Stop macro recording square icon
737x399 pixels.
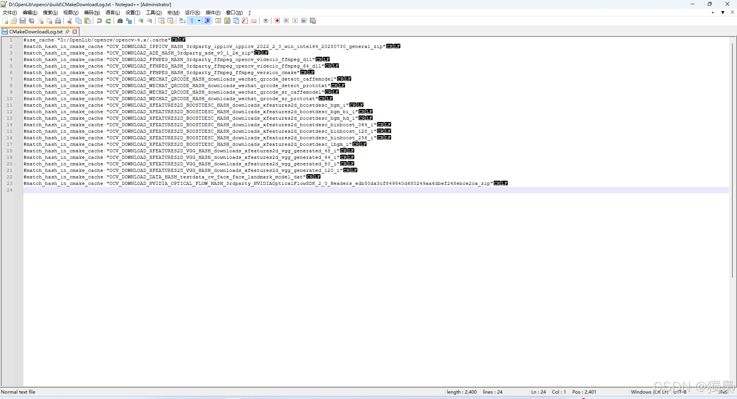(286, 21)
